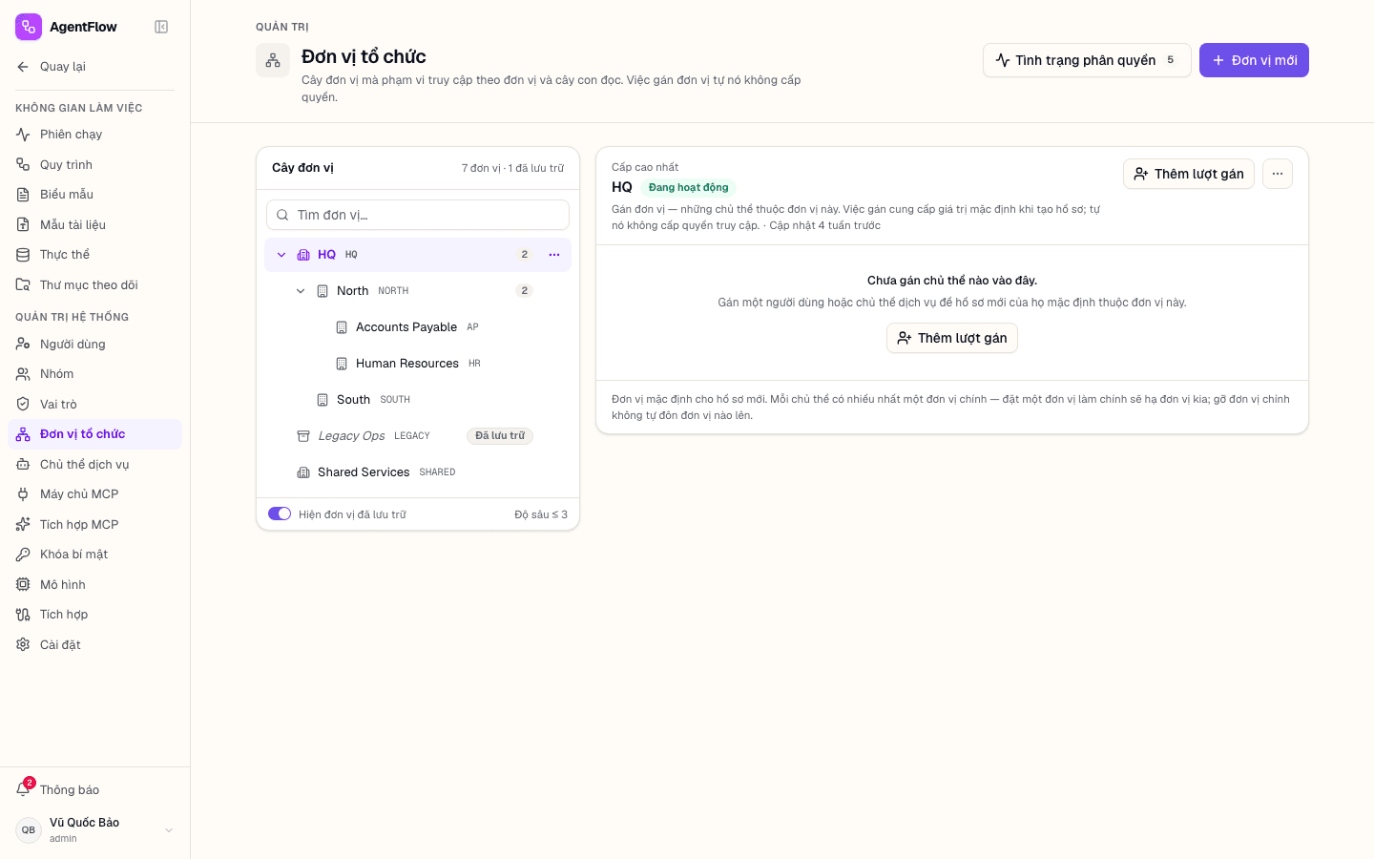Screen dimensions: 1374x859
Task: Go to Mẫu tài liệu
Action: [x=94, y=225]
